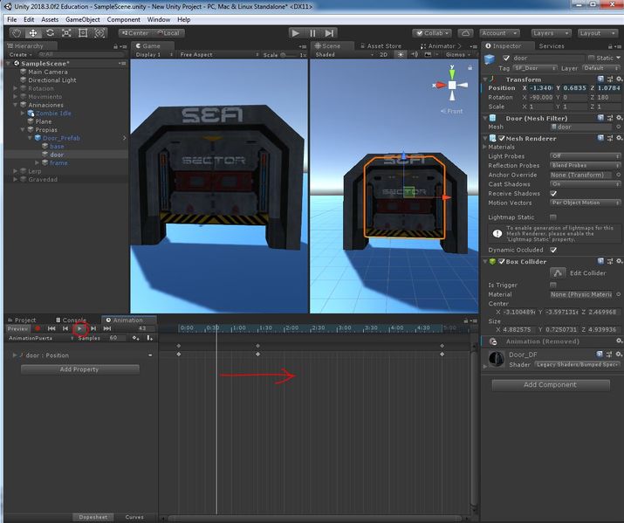
Task: Open Motion Vectors dropdown
Action: (585, 203)
